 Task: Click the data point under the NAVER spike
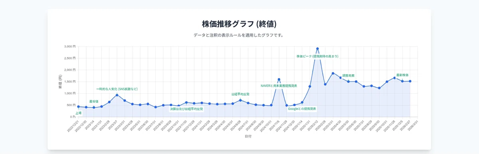[279, 79]
